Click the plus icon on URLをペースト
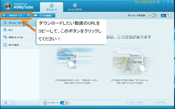 (x=4, y=15)
